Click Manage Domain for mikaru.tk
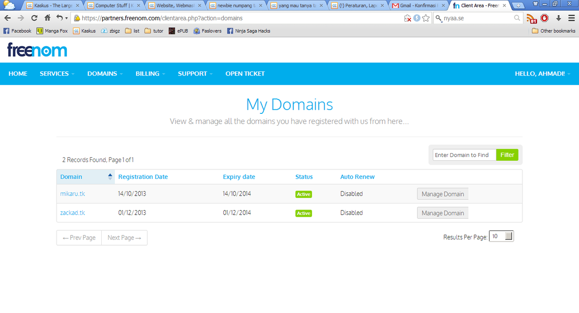The width and height of the screenshot is (579, 313). [x=442, y=194]
